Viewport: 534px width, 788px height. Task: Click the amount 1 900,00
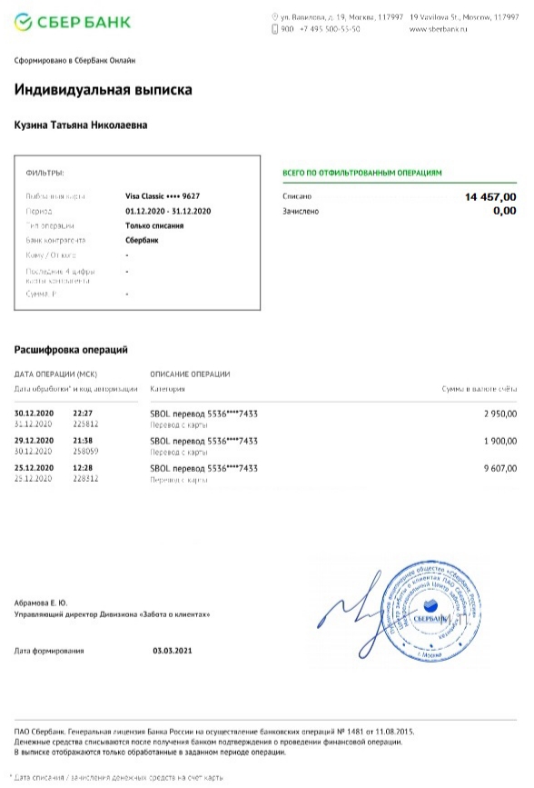(500, 441)
